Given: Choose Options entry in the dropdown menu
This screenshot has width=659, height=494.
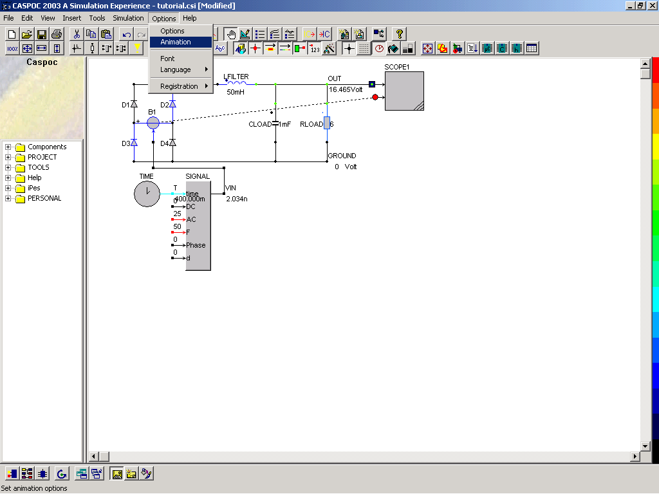Looking at the screenshot, I should pos(181,31).
